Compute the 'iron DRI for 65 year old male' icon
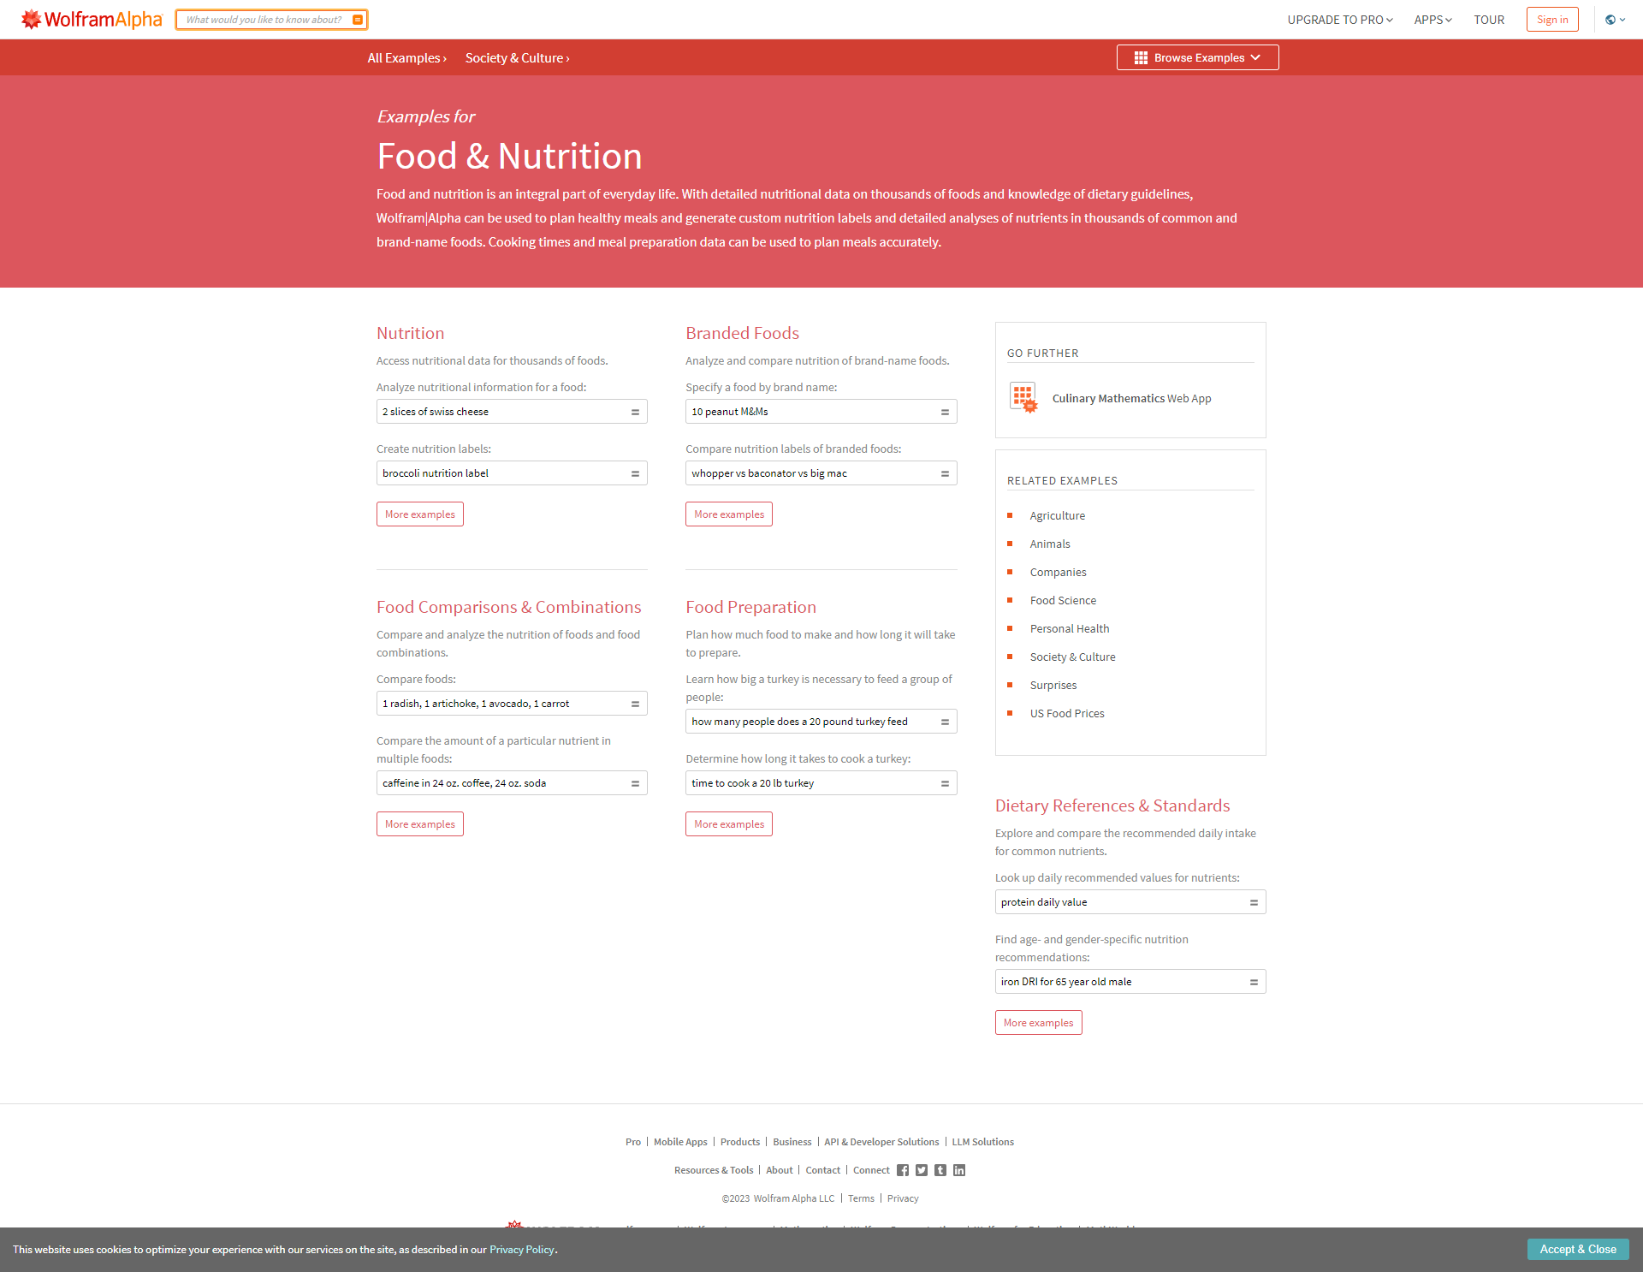 tap(1254, 981)
